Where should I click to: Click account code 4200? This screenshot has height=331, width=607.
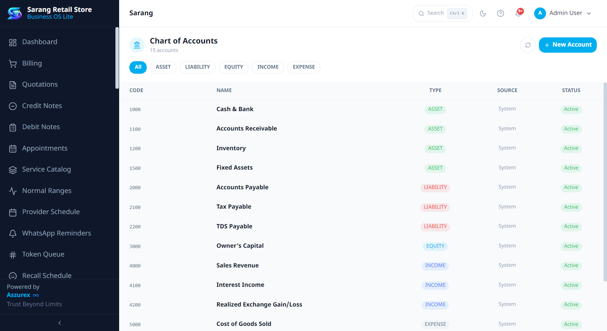tap(135, 305)
